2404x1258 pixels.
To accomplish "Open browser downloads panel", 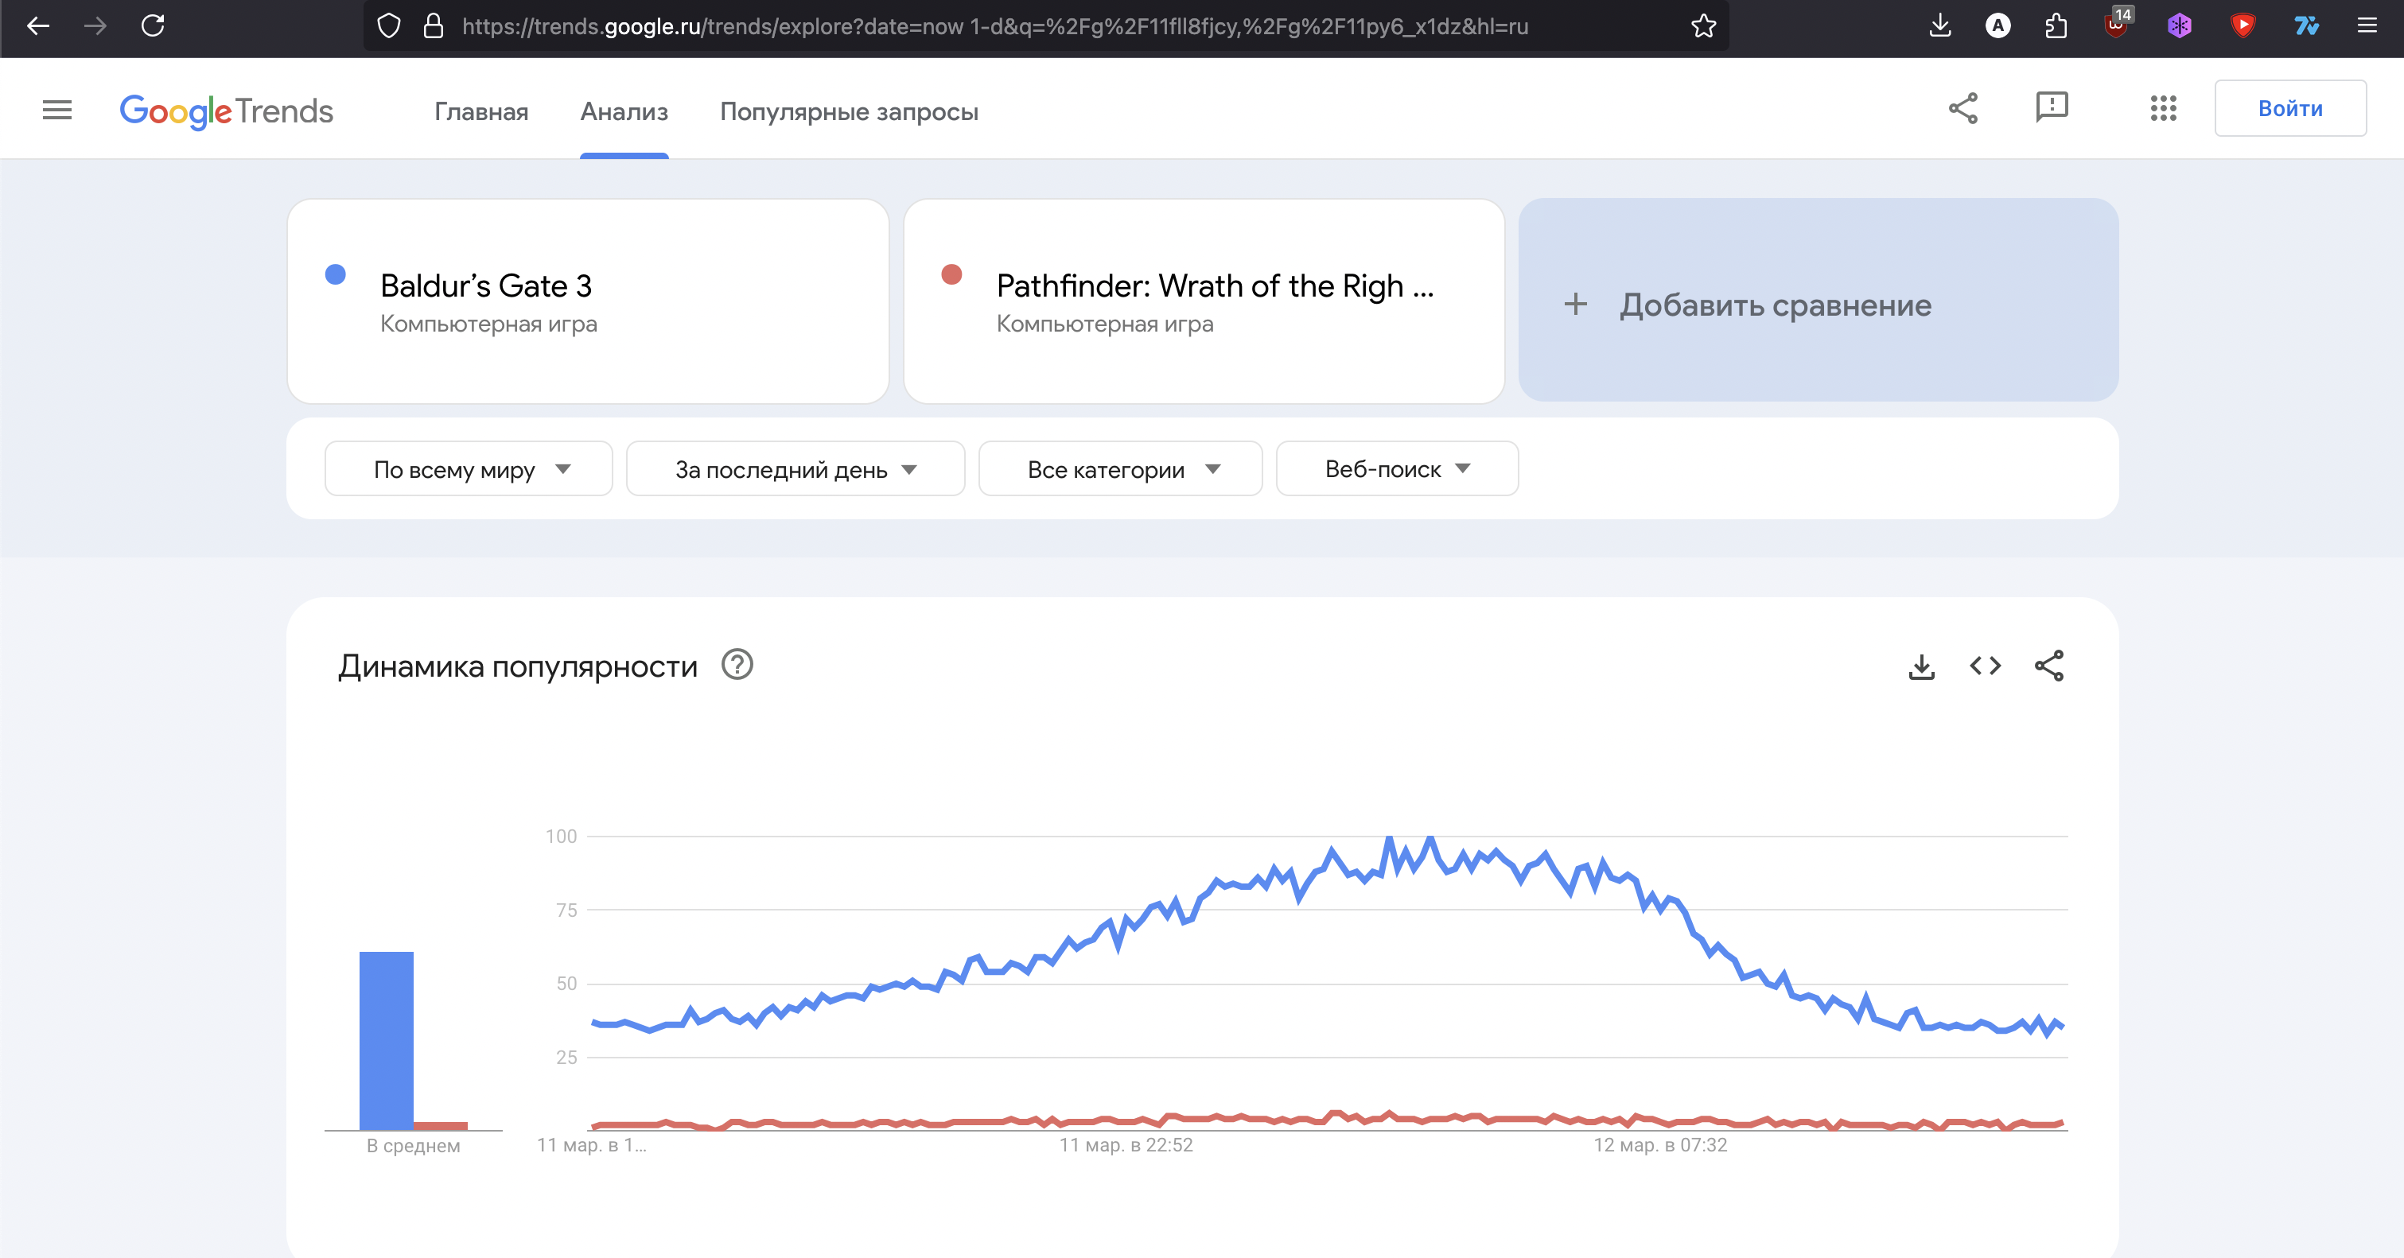I will click(x=1940, y=26).
